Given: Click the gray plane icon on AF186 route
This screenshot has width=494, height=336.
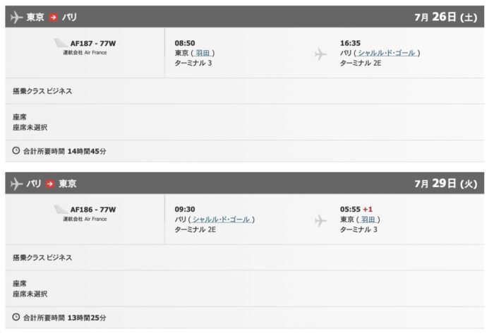Looking at the screenshot, I should coord(320,221).
